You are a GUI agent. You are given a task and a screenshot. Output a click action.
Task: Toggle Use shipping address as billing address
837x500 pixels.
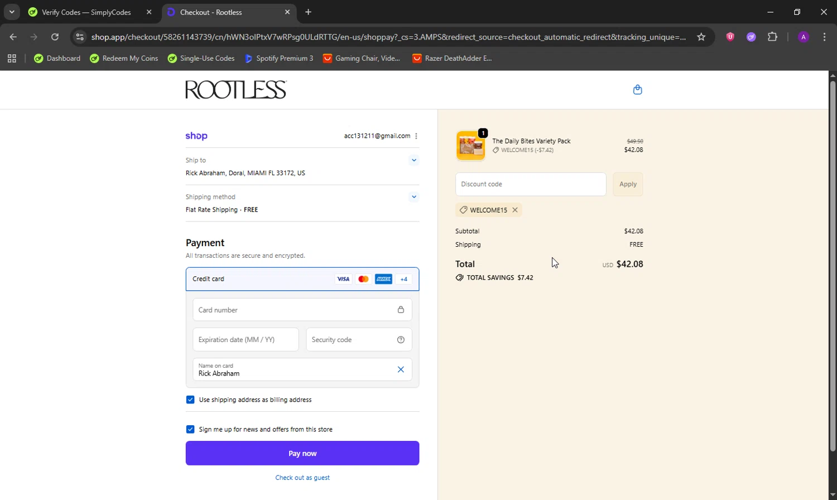point(190,400)
